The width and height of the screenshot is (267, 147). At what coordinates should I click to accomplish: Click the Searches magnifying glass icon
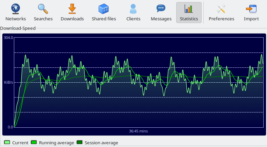43,9
